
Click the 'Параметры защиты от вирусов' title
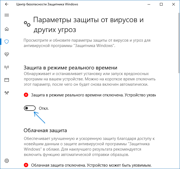click(x=89, y=25)
